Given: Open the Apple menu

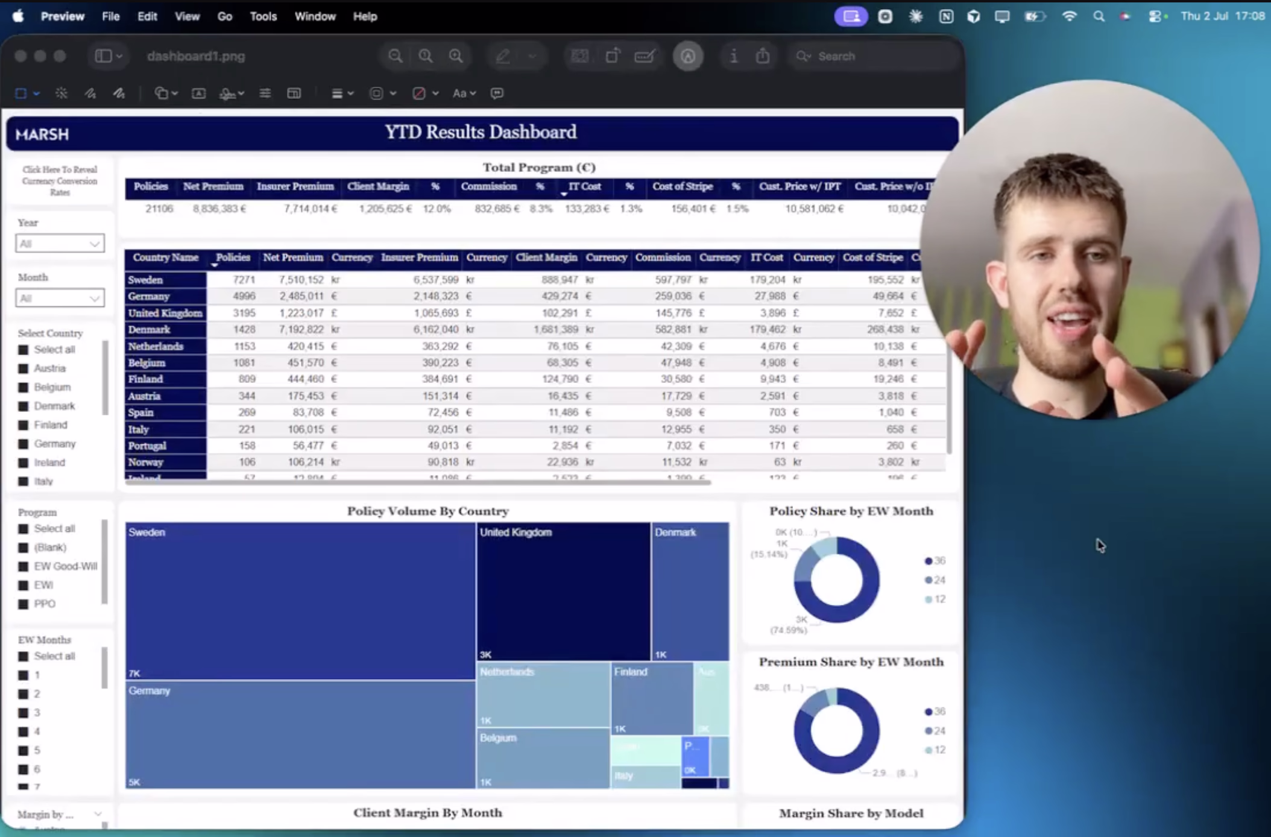Looking at the screenshot, I should tap(18, 16).
